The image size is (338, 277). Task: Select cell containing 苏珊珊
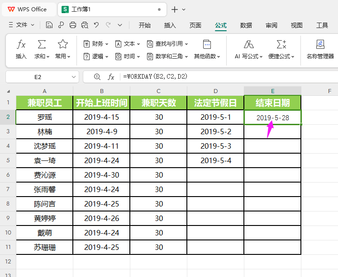click(x=45, y=247)
